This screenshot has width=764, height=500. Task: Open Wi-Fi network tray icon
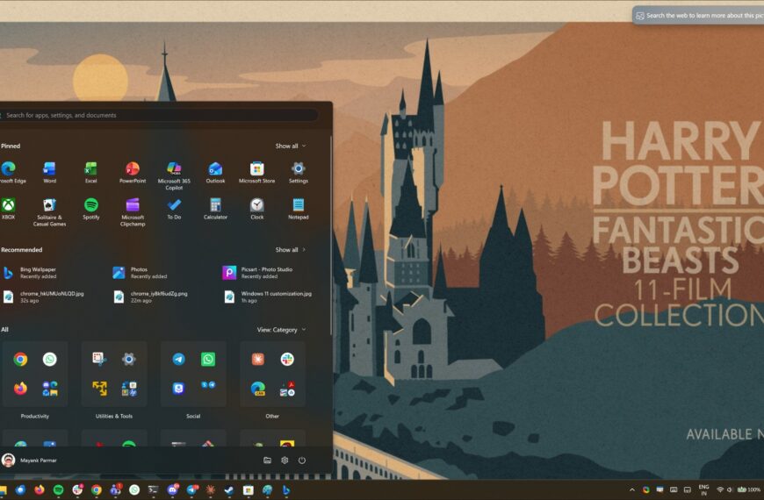point(720,489)
